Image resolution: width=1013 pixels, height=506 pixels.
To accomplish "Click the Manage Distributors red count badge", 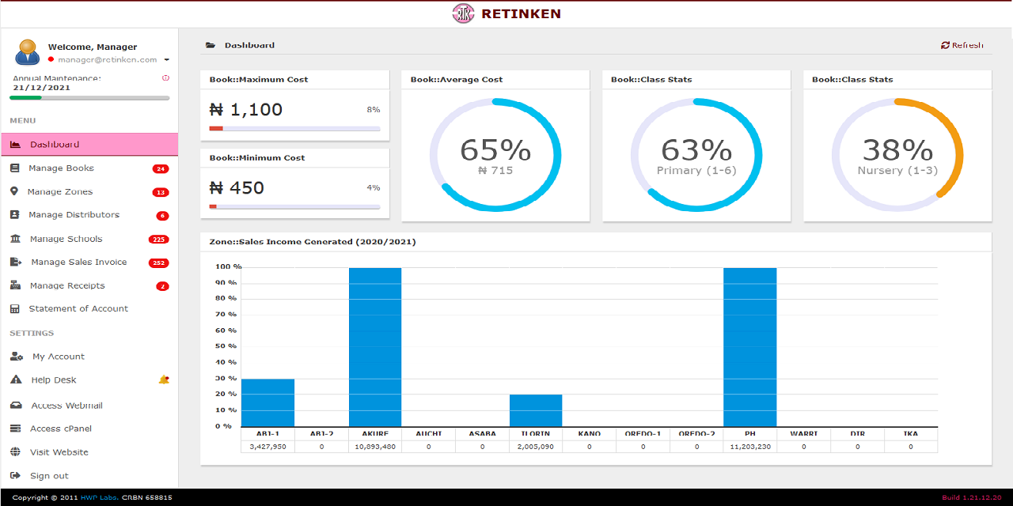I will tap(162, 216).
